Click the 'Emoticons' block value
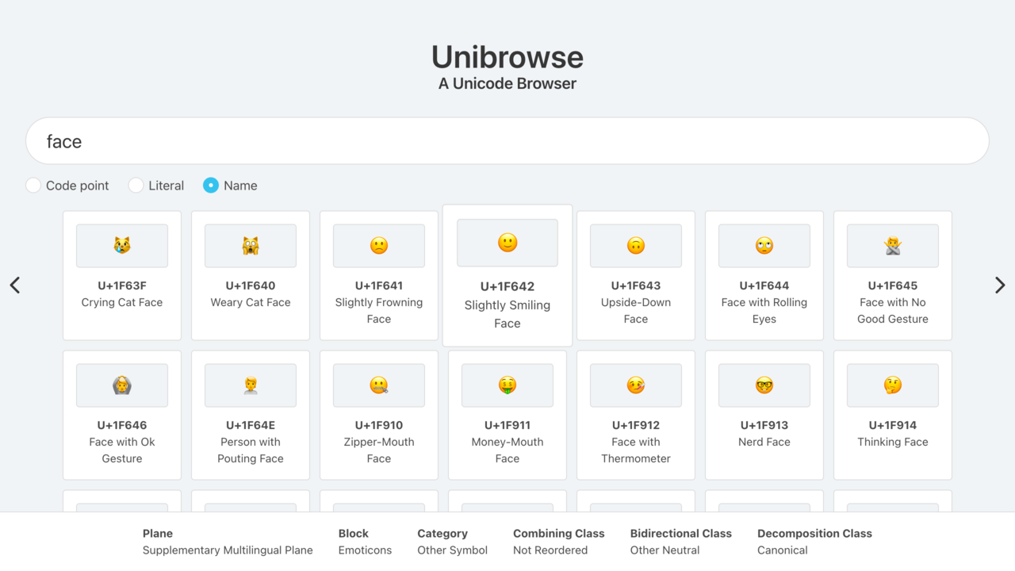The width and height of the screenshot is (1015, 571). (x=365, y=550)
